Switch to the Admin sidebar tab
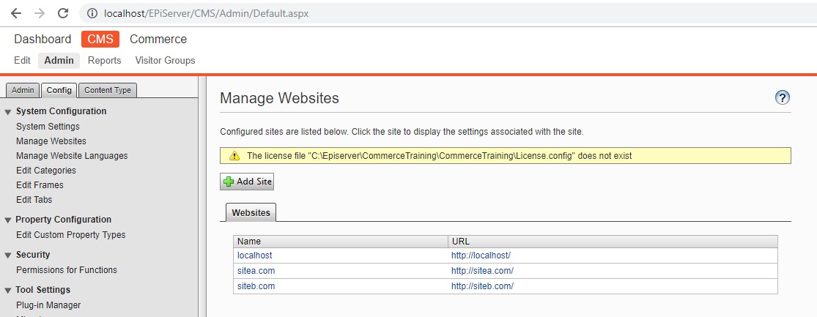Viewport: 817px width, 317px height. (23, 90)
